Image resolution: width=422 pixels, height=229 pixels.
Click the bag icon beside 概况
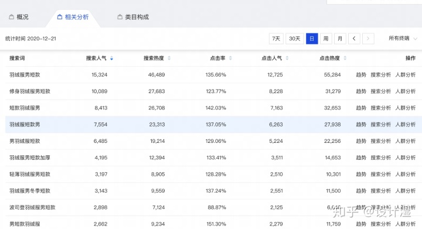[x=12, y=17]
